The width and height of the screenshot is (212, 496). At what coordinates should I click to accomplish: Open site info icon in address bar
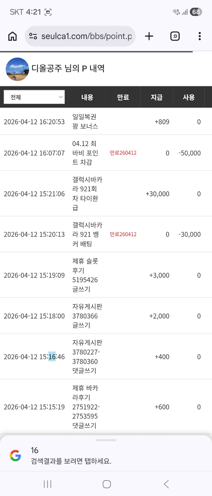pyautogui.click(x=33, y=36)
